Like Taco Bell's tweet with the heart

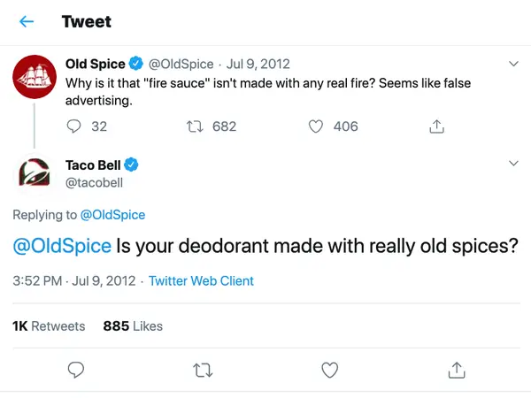[329, 370]
